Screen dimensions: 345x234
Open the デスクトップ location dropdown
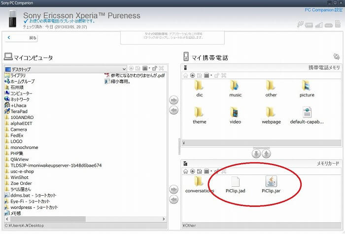(124, 69)
